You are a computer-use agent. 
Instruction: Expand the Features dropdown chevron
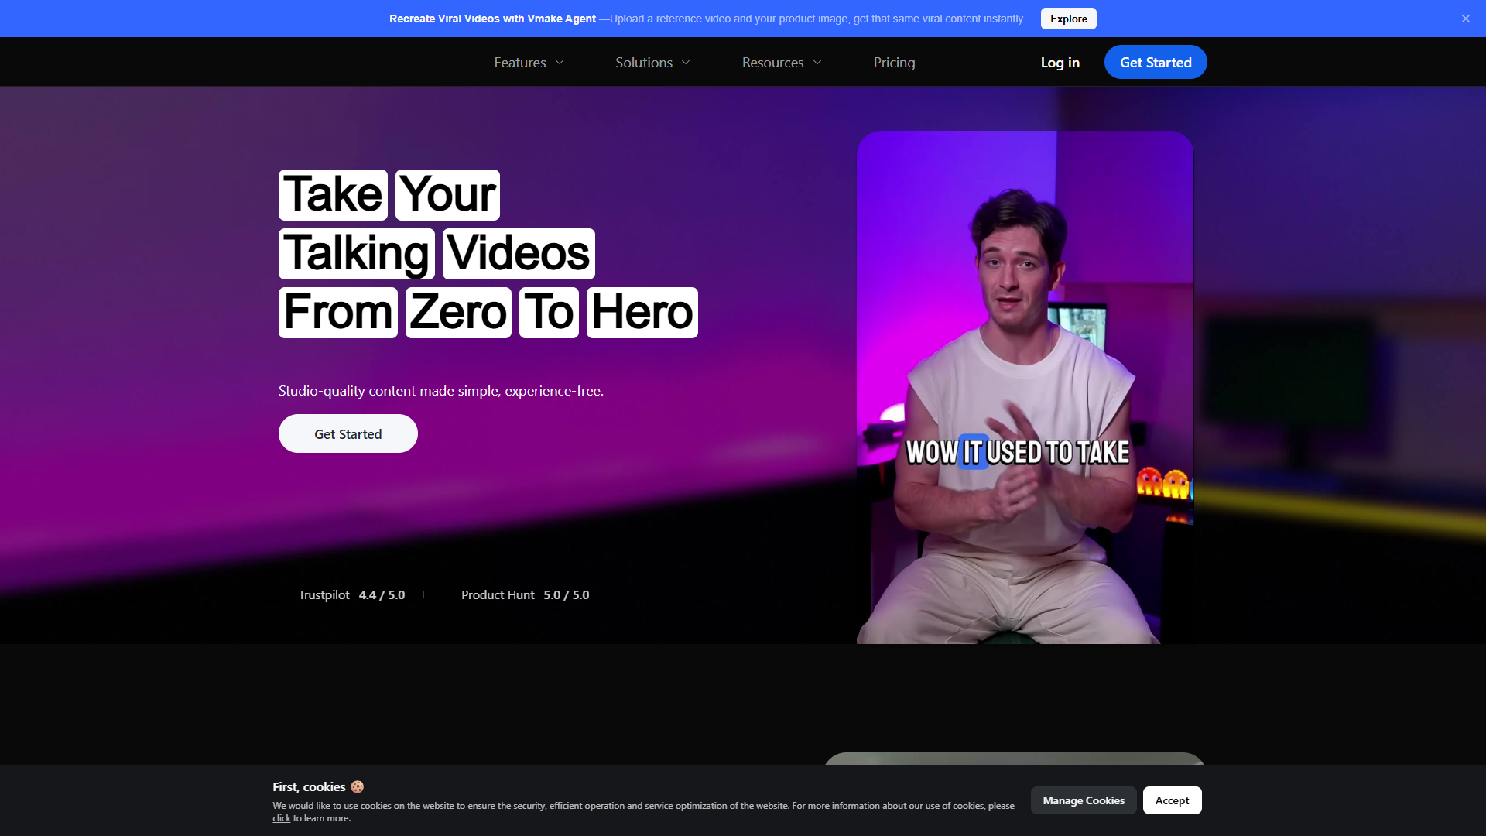tap(560, 62)
